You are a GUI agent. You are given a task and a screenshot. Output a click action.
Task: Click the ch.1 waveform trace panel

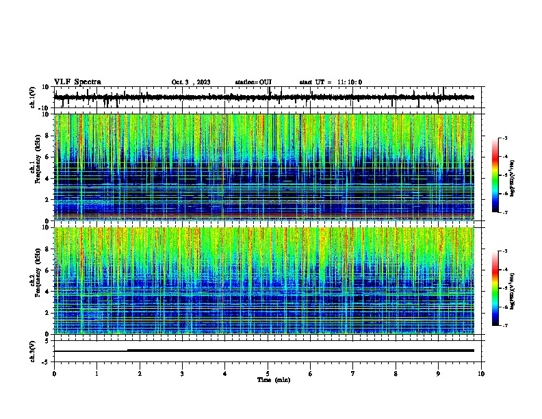tap(269, 97)
